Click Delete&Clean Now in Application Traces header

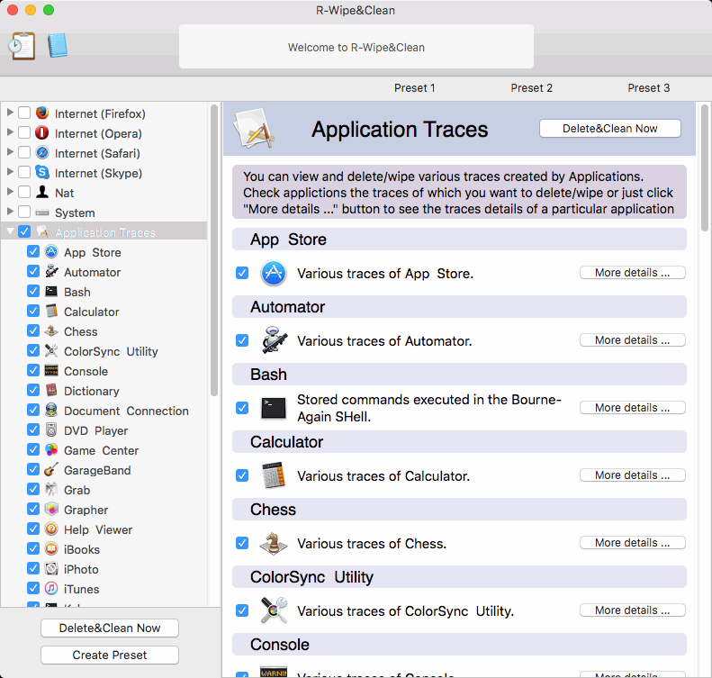click(x=609, y=129)
